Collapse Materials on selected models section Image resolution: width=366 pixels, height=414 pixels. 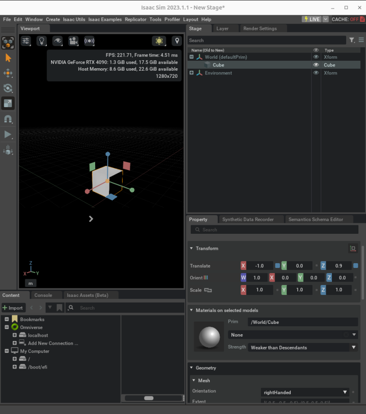point(191,310)
